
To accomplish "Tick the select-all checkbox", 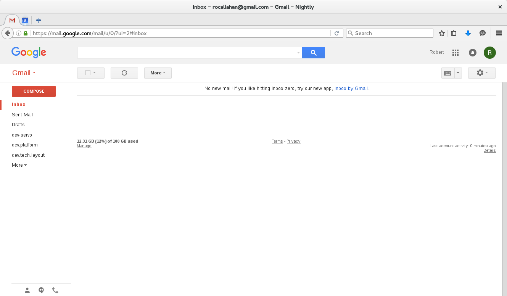I will 88,73.
